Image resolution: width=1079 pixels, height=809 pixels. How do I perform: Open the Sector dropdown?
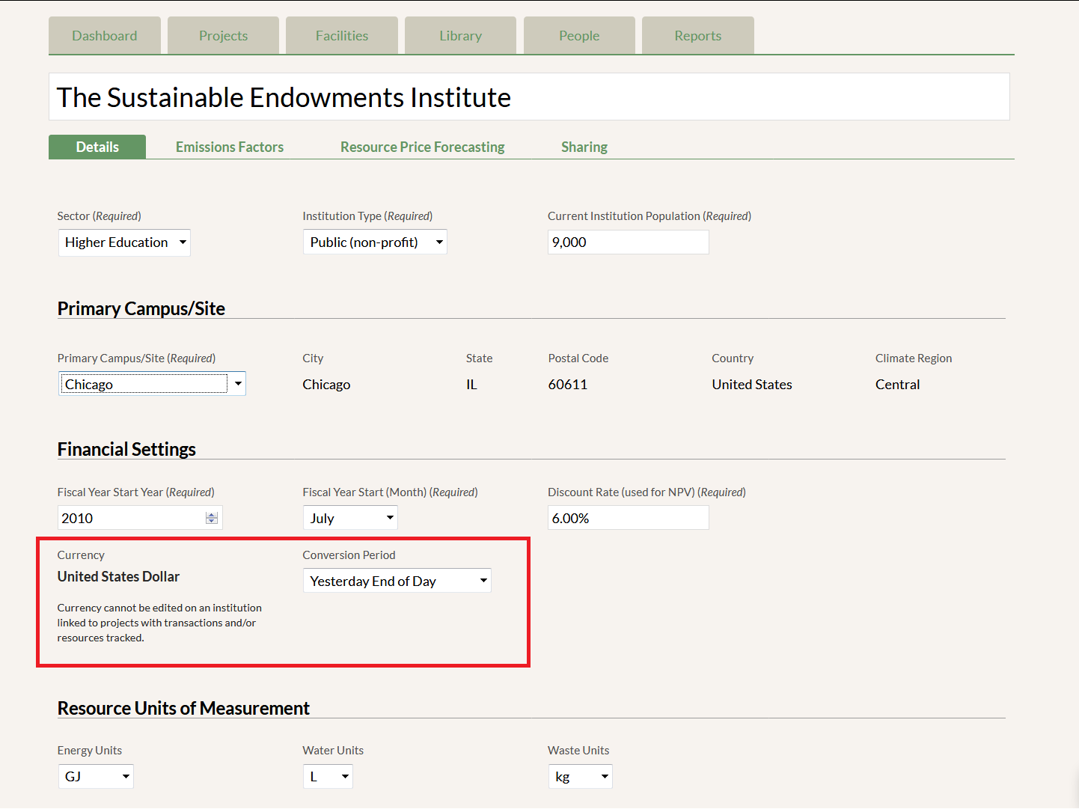[x=124, y=242]
